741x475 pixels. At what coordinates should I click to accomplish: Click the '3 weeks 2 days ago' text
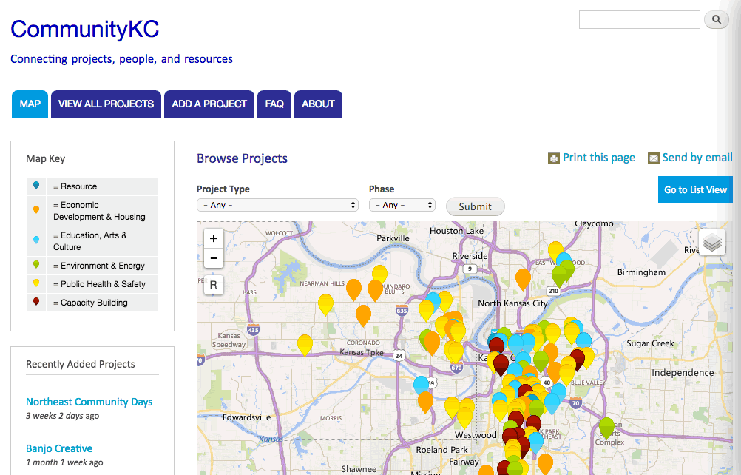(62, 416)
